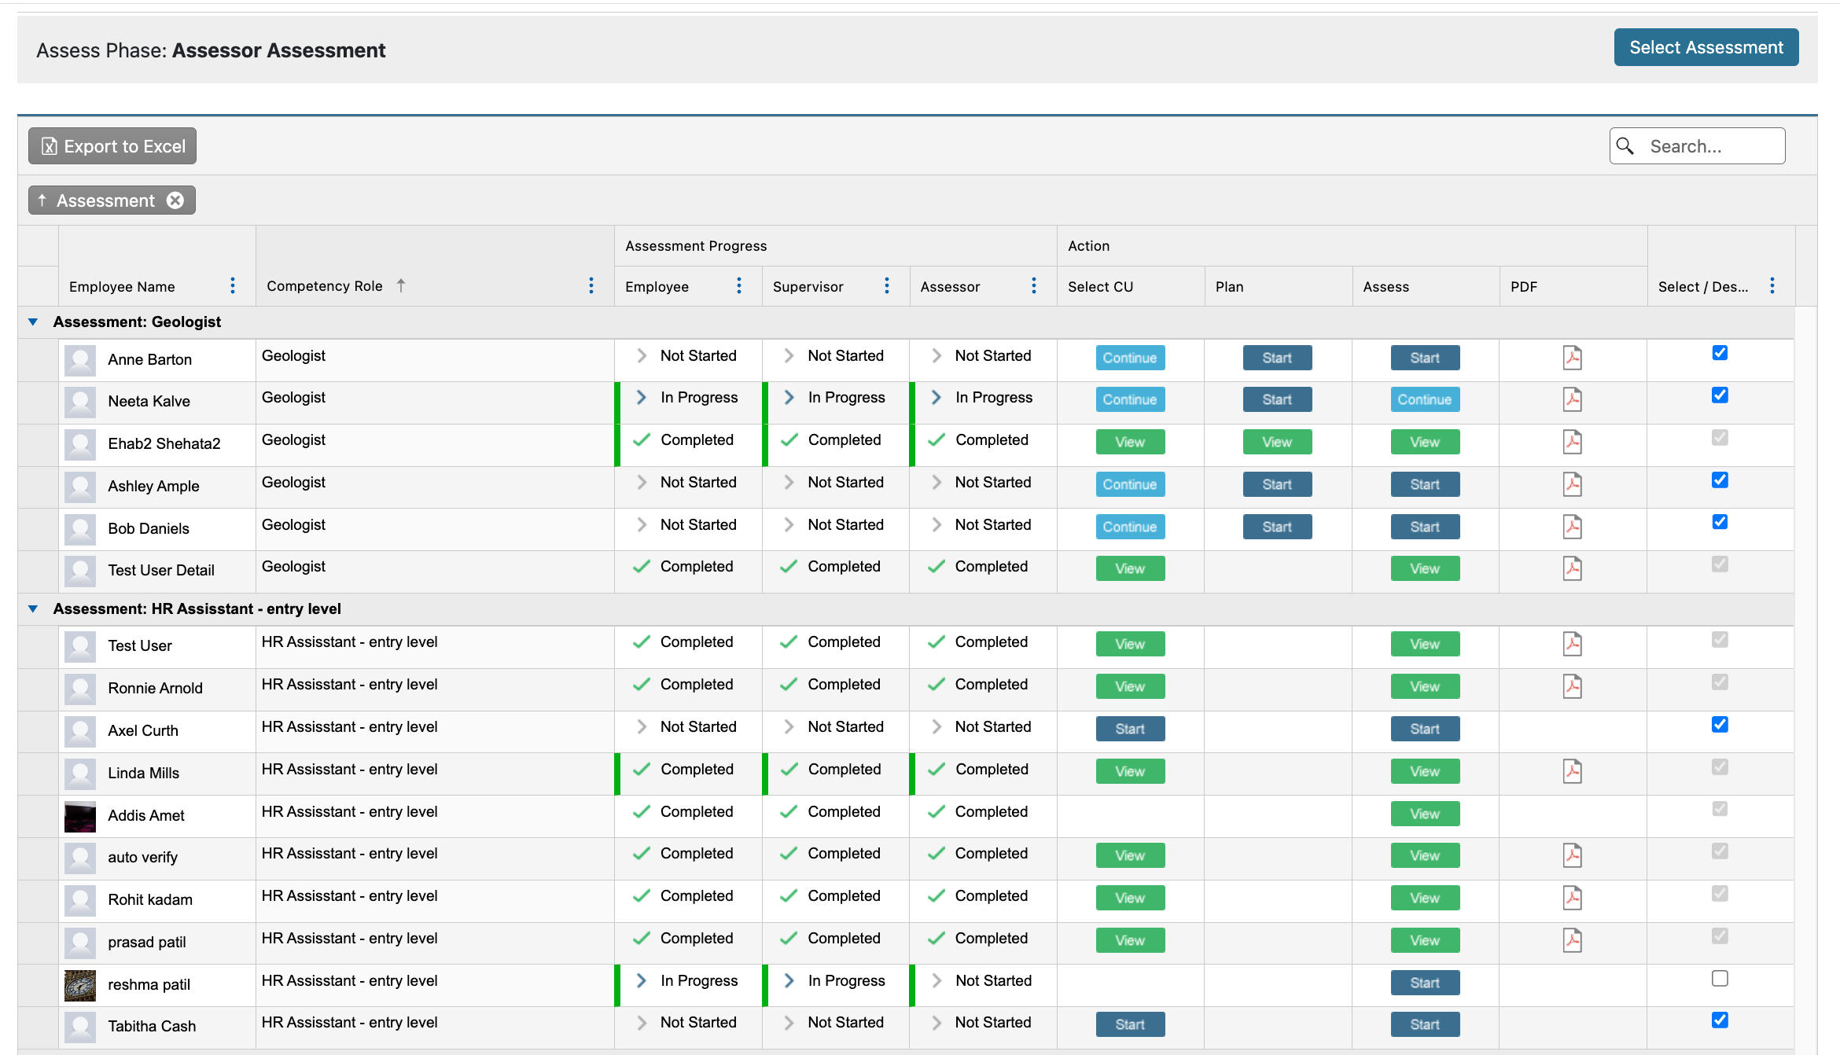Open the PDF for Linda Mills
Screen dimensions: 1840x1055
[1573, 771]
